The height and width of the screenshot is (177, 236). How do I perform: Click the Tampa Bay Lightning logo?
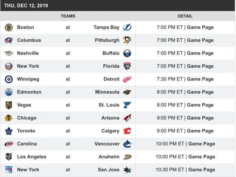click(127, 27)
